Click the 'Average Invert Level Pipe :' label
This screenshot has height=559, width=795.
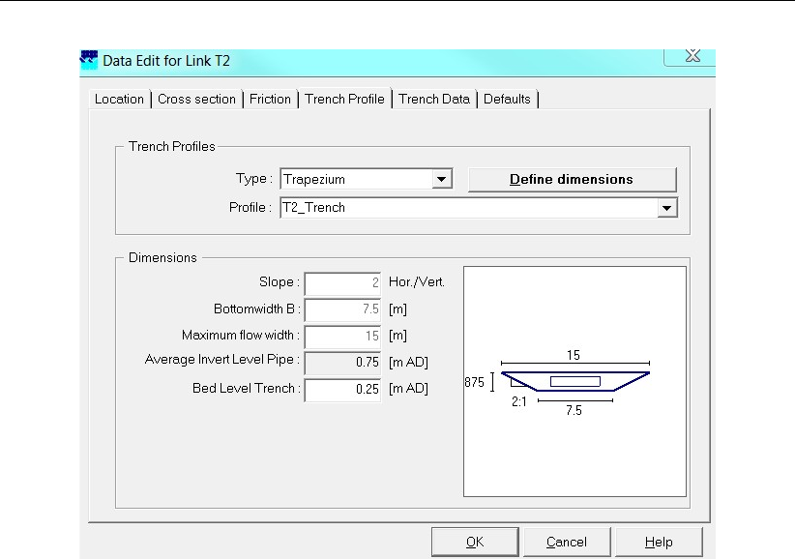[222, 360]
